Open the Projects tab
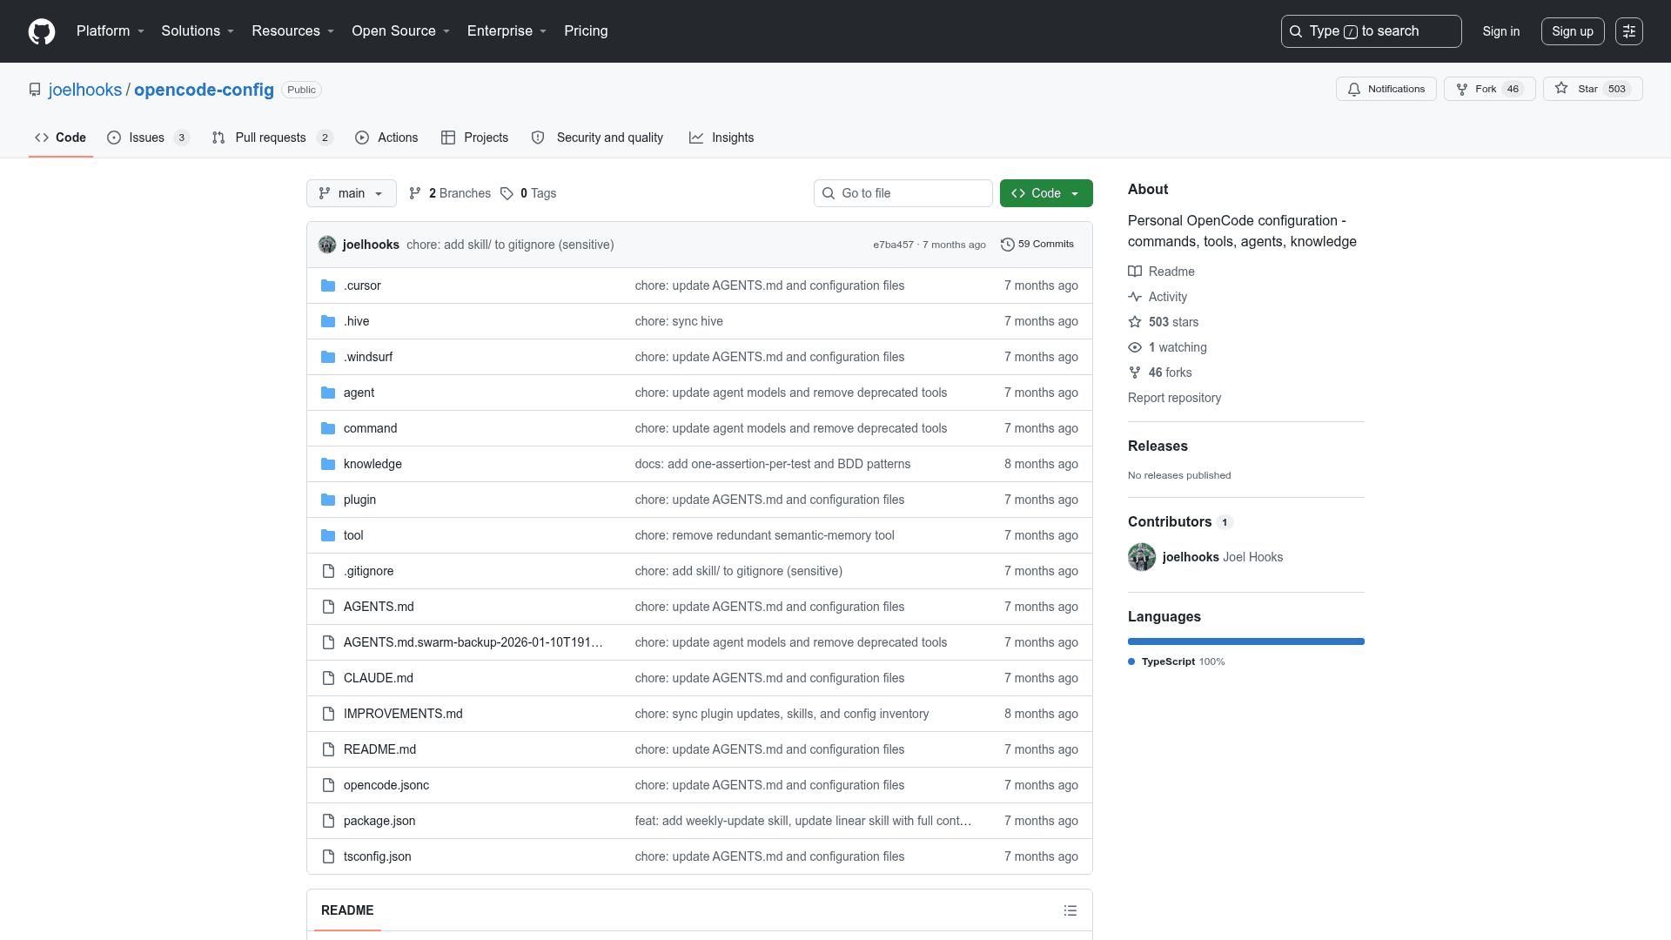This screenshot has height=940, width=1671. (474, 138)
